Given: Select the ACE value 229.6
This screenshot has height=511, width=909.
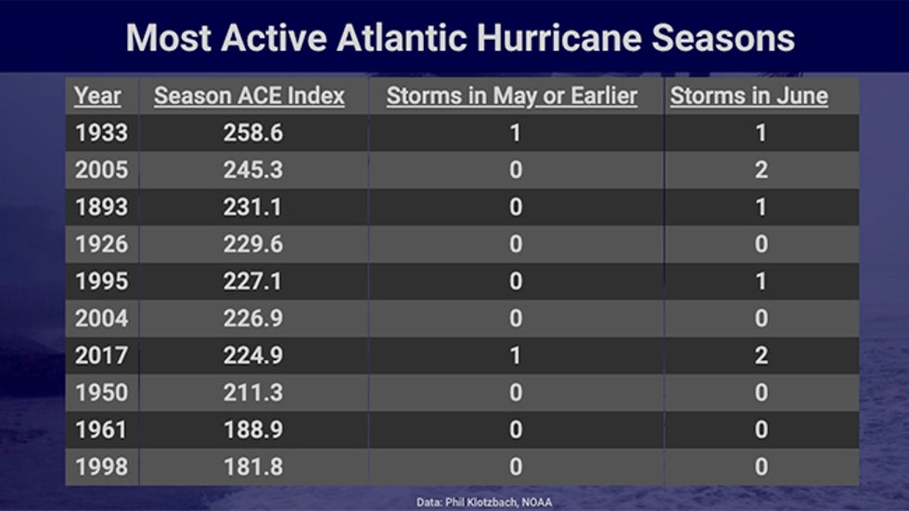Looking at the screenshot, I should click(252, 244).
